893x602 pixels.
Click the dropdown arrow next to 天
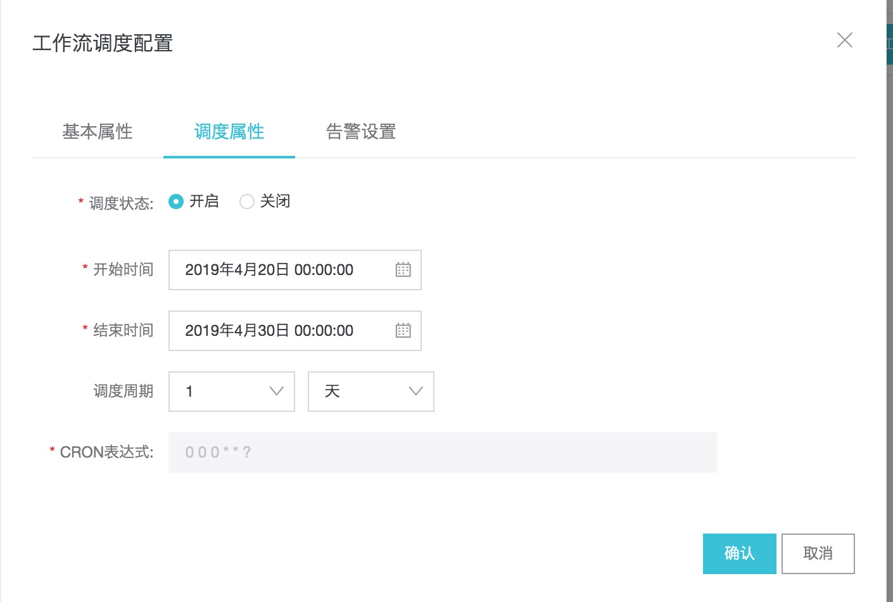pos(415,392)
